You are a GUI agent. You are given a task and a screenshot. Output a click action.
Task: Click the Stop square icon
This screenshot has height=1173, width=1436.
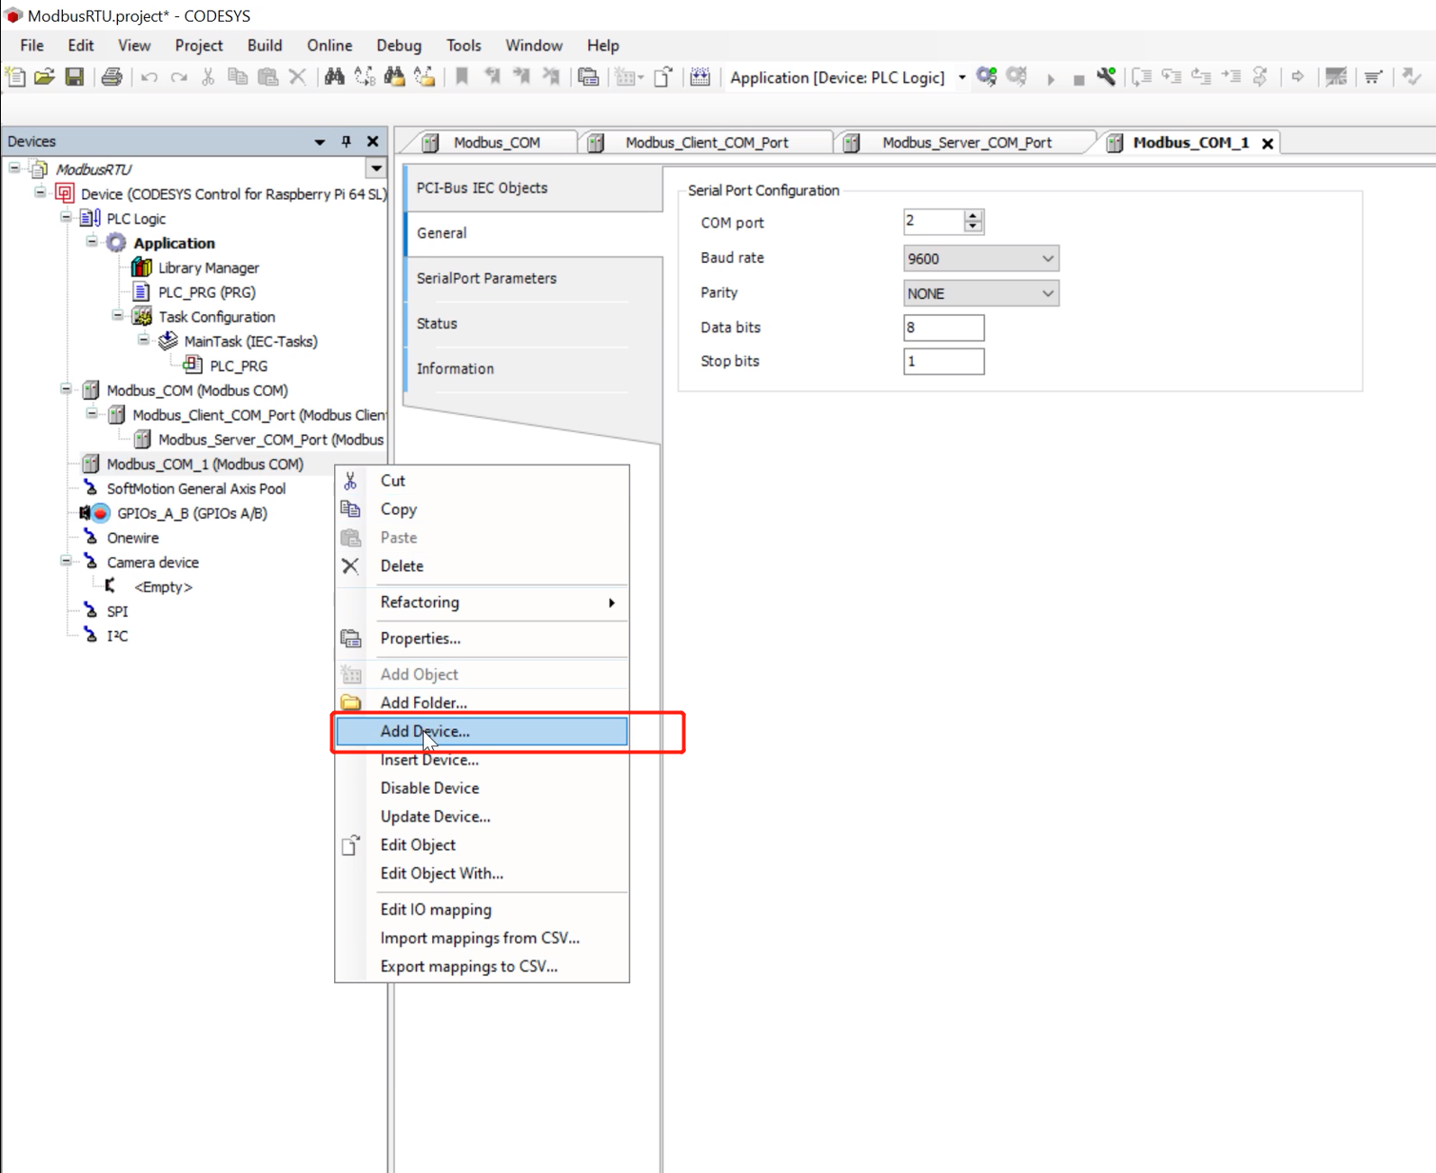[x=1079, y=80]
